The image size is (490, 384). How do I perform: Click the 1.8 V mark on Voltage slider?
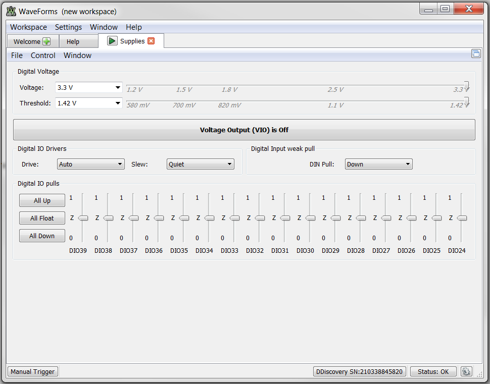(x=230, y=90)
